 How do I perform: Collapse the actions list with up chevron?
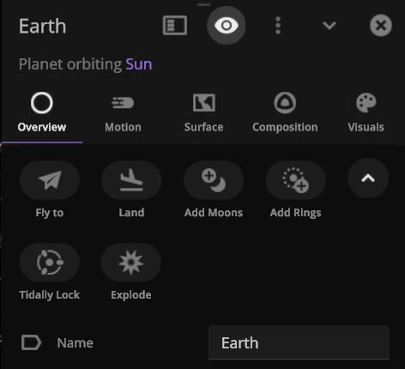point(368,178)
